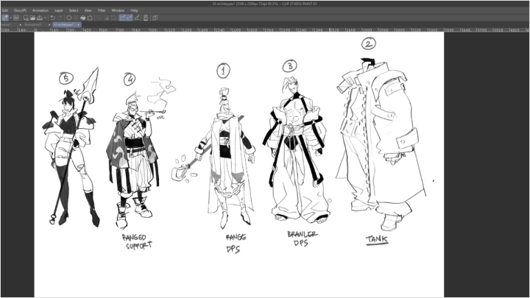
Task: Click the circled number 4 on canvas
Action: coord(130,79)
